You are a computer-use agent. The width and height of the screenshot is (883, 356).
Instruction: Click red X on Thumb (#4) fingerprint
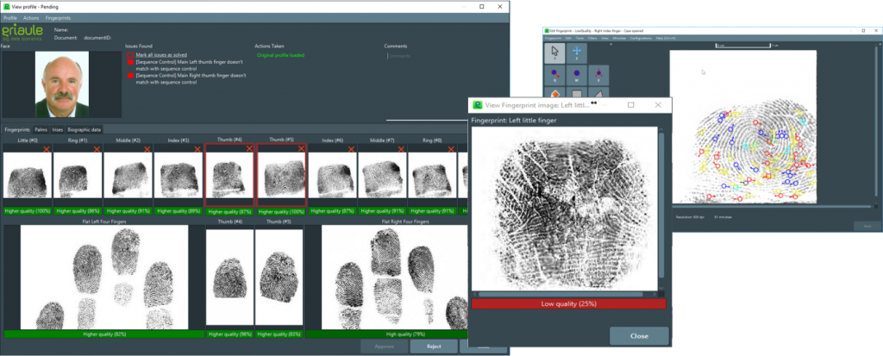tap(249, 149)
